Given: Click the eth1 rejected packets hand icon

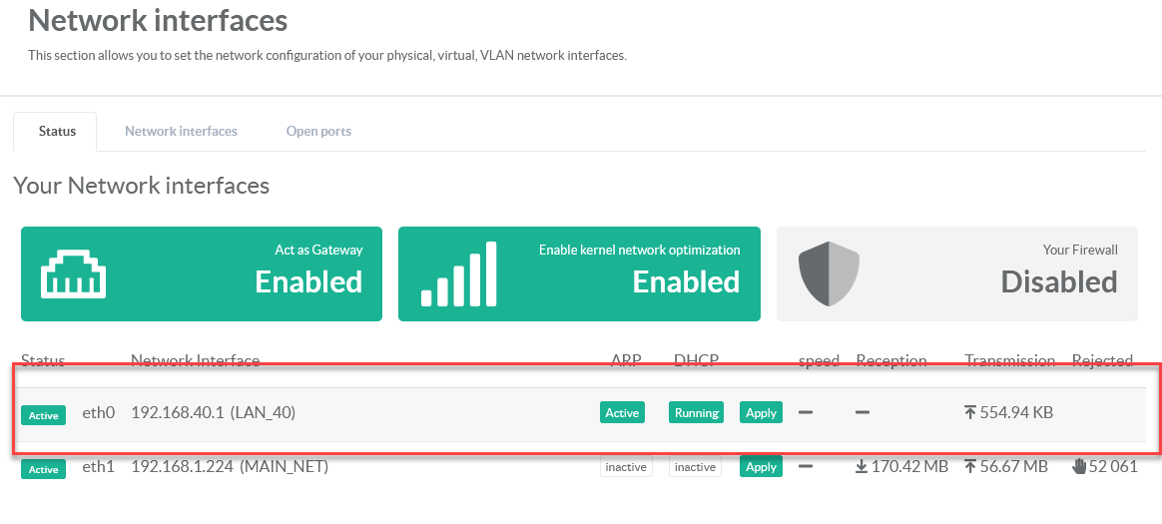Looking at the screenshot, I should point(1078,466).
